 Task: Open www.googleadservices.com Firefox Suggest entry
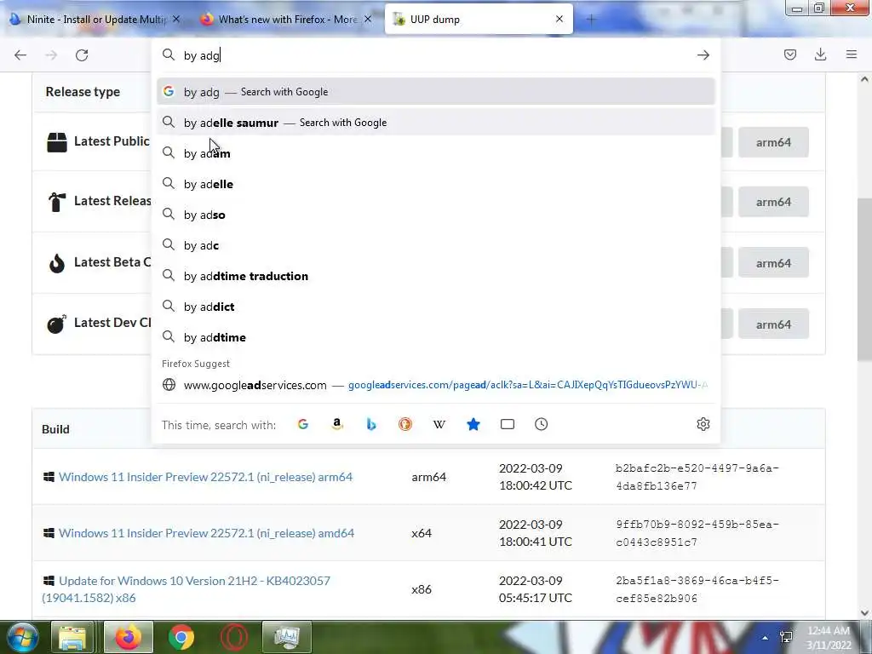[x=436, y=385]
